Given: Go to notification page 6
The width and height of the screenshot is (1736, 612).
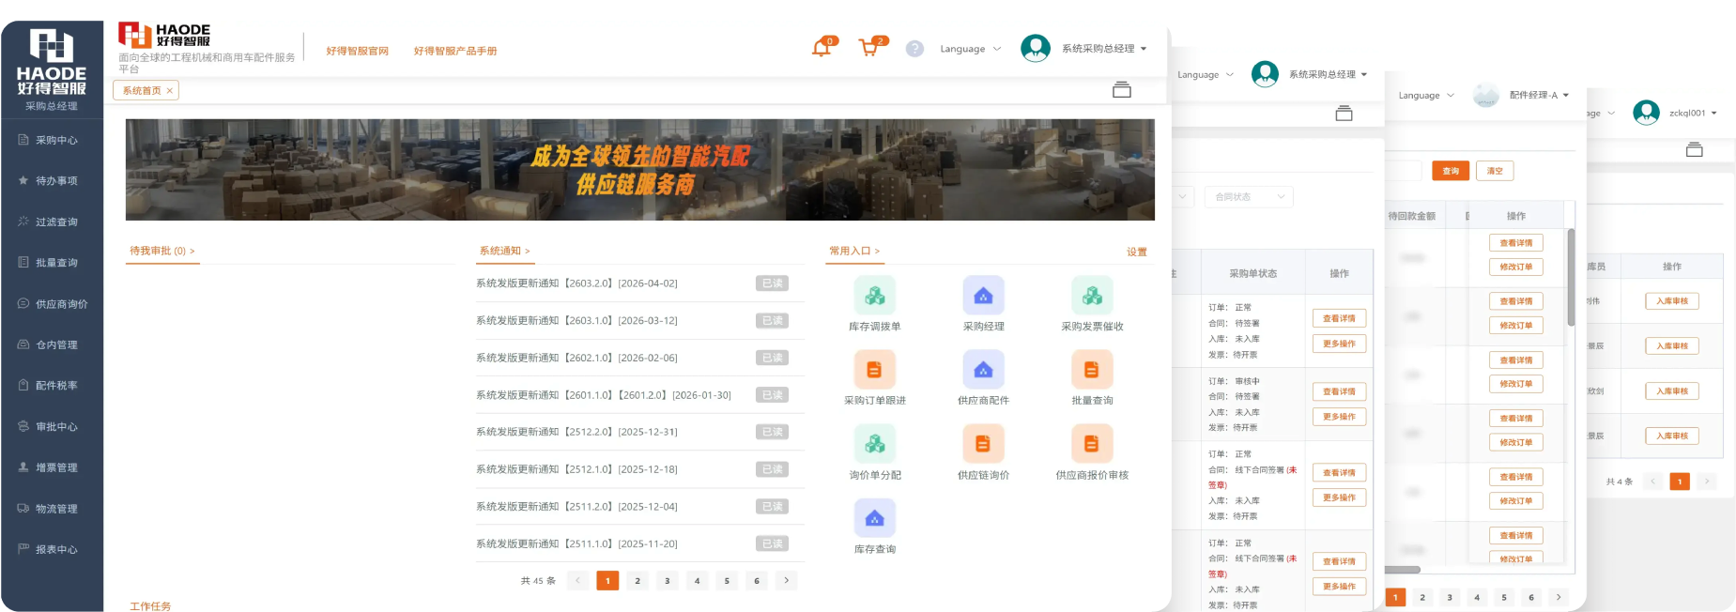Looking at the screenshot, I should click(757, 581).
